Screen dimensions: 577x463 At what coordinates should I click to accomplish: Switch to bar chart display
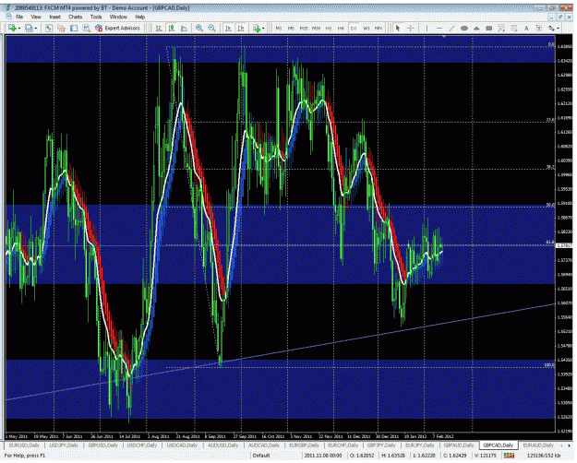pos(159,28)
